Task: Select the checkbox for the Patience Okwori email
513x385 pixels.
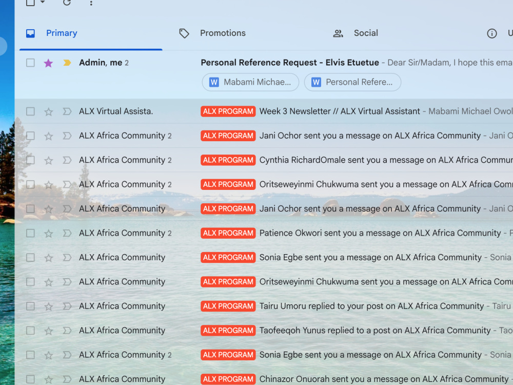Action: [30, 233]
